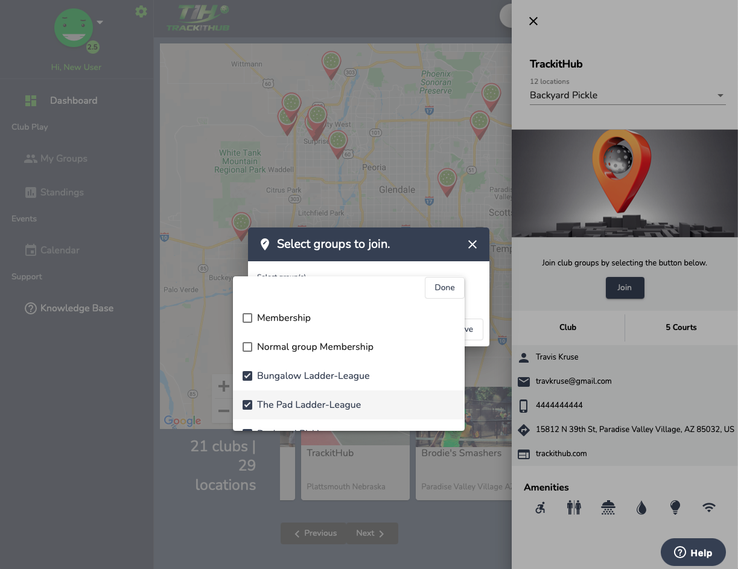Click the TrackItHub logo
Screen dimensions: 738x569
[198, 17]
